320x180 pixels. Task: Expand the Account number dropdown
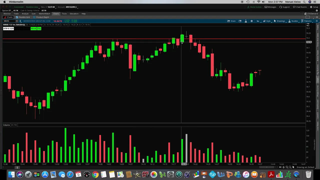pos(67,7)
